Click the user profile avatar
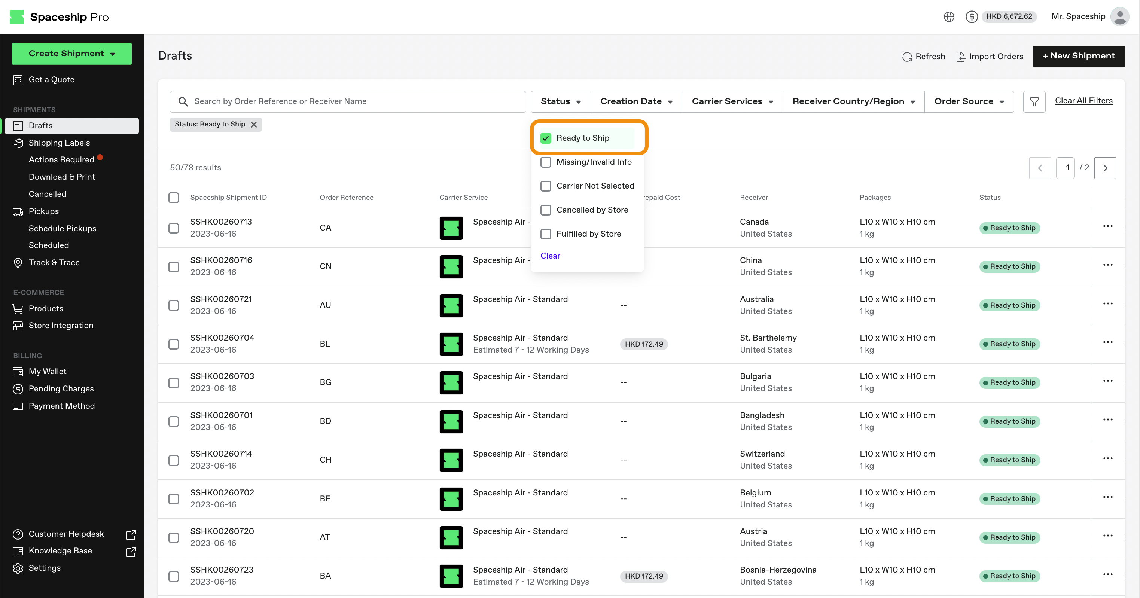The height and width of the screenshot is (598, 1140). (1120, 17)
